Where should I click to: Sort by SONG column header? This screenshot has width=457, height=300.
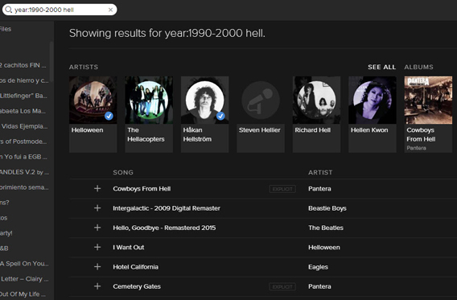(123, 172)
